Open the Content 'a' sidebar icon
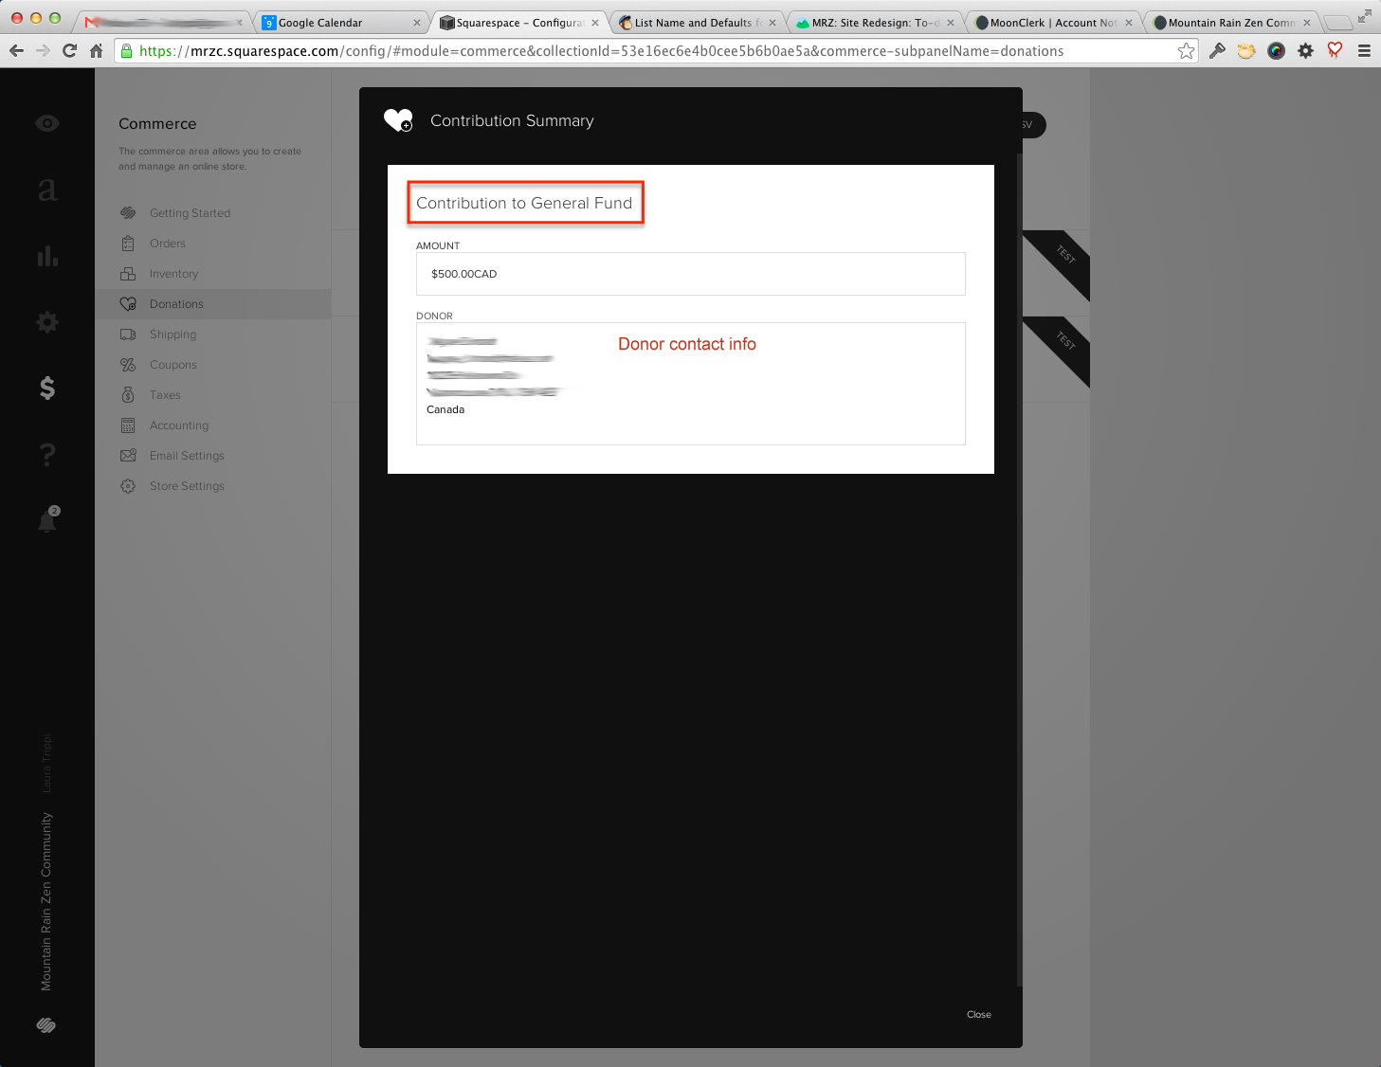This screenshot has height=1067, width=1381. tap(47, 189)
